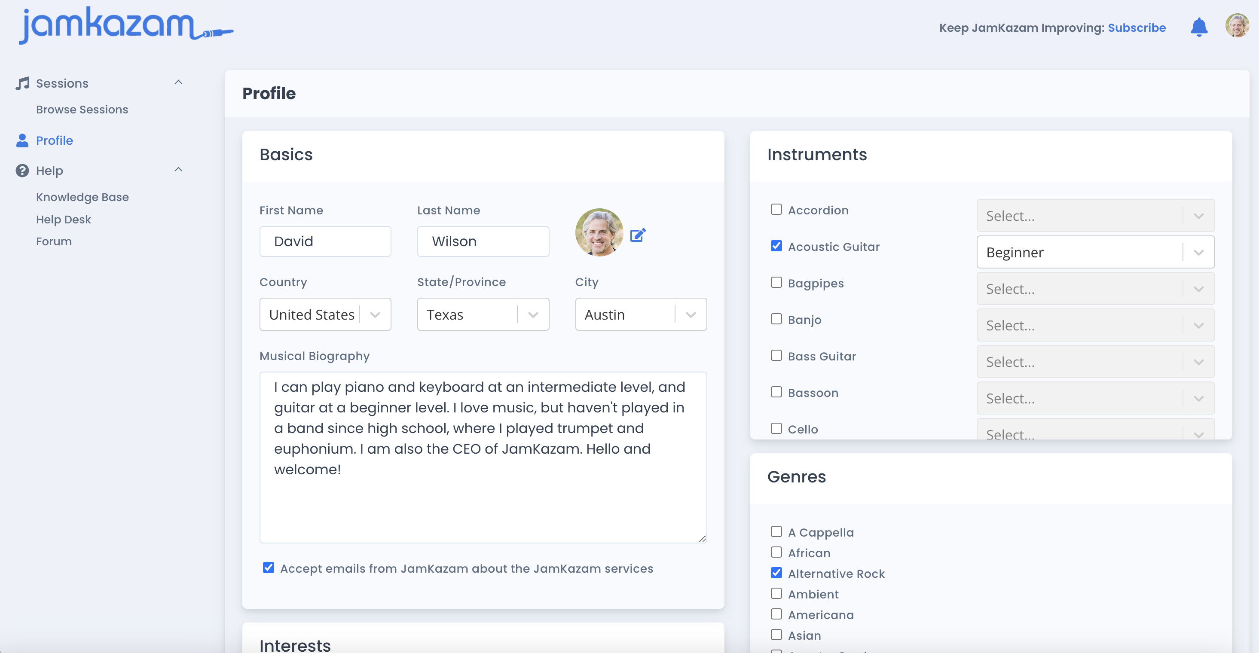Open Knowledge Base from Help menu
Viewport: 1259px width, 653px height.
point(82,197)
